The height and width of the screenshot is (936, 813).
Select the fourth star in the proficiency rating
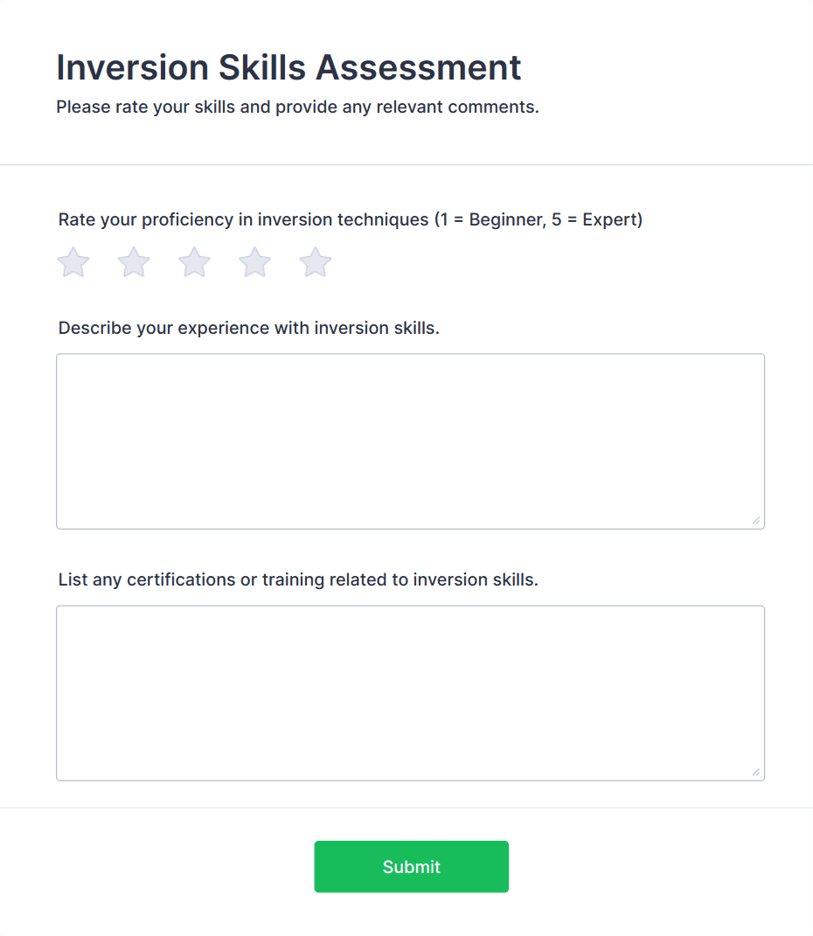pyautogui.click(x=254, y=261)
